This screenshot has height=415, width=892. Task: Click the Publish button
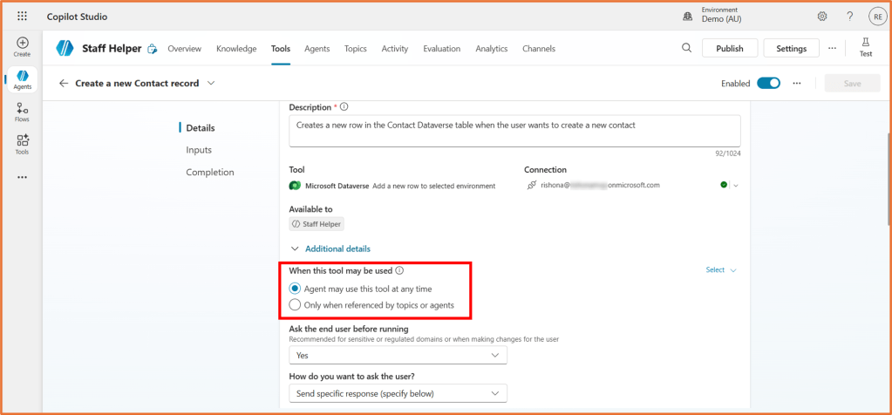point(729,49)
